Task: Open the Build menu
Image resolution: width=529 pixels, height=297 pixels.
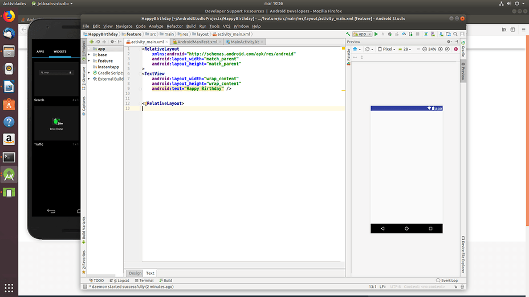Action: [190, 26]
